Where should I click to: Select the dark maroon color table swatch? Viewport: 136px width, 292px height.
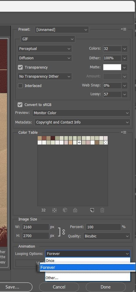(53, 138)
